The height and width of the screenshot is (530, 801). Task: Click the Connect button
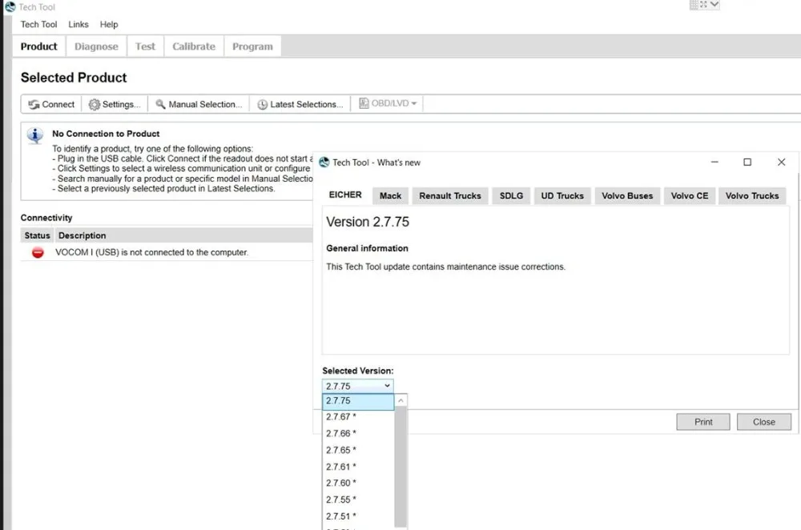[51, 104]
